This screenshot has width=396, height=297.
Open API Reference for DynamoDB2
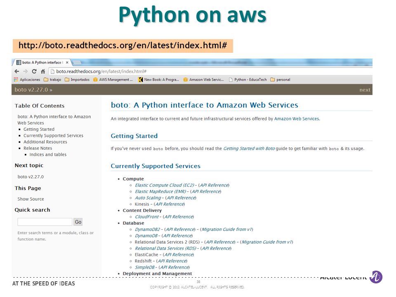(180, 229)
